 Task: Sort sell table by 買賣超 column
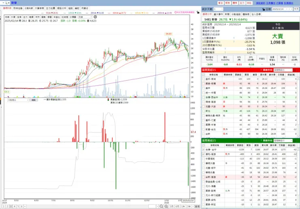coord(240,145)
